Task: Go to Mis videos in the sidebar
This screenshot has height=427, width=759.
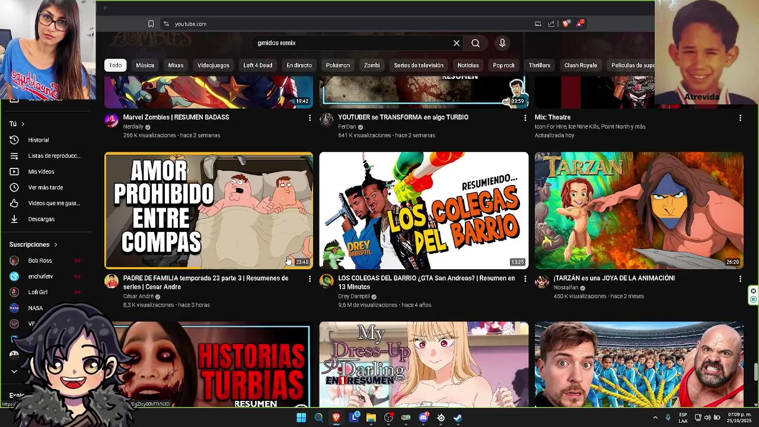Action: [41, 171]
